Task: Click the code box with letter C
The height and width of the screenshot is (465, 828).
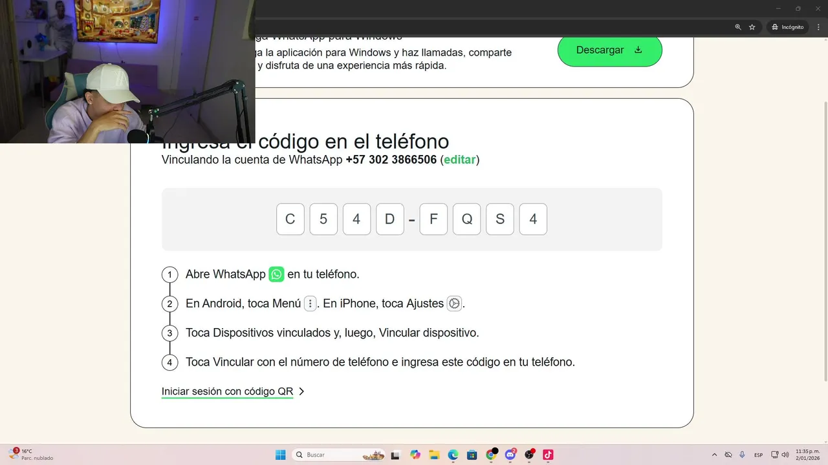Action: click(x=290, y=219)
